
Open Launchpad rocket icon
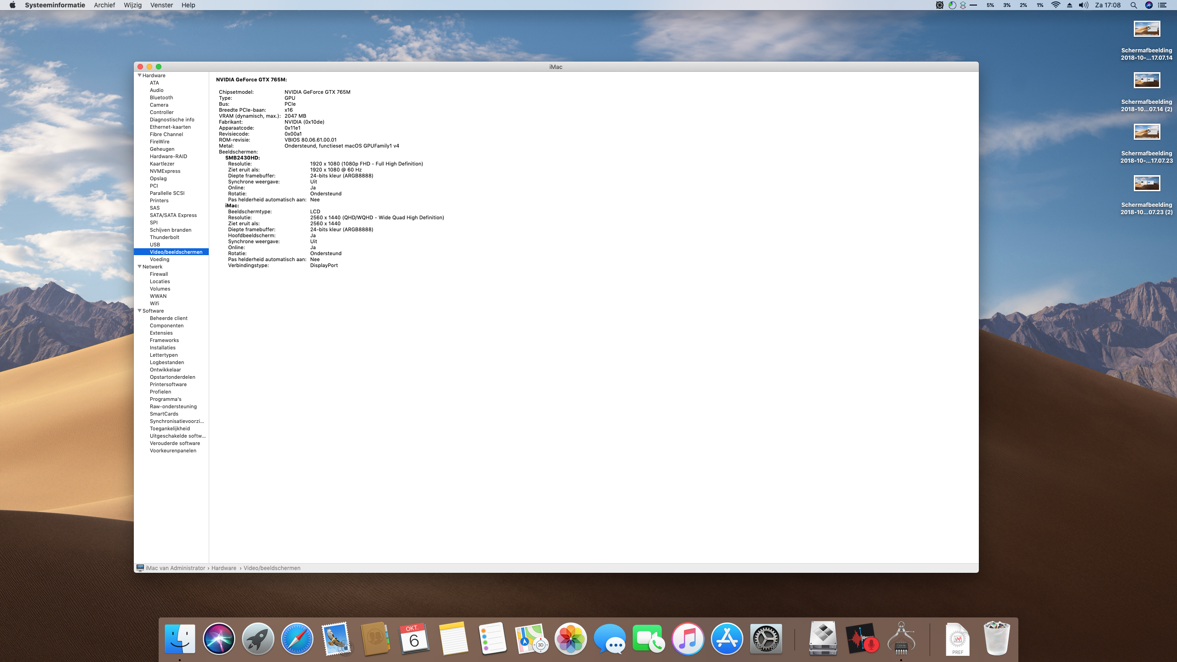(x=258, y=639)
